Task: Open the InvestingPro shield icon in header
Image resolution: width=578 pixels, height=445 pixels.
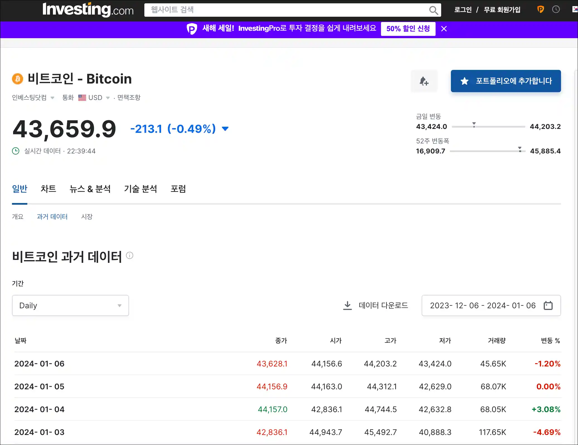Action: point(540,9)
